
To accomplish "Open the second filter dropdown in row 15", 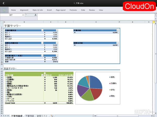I will [x=57, y=55].
